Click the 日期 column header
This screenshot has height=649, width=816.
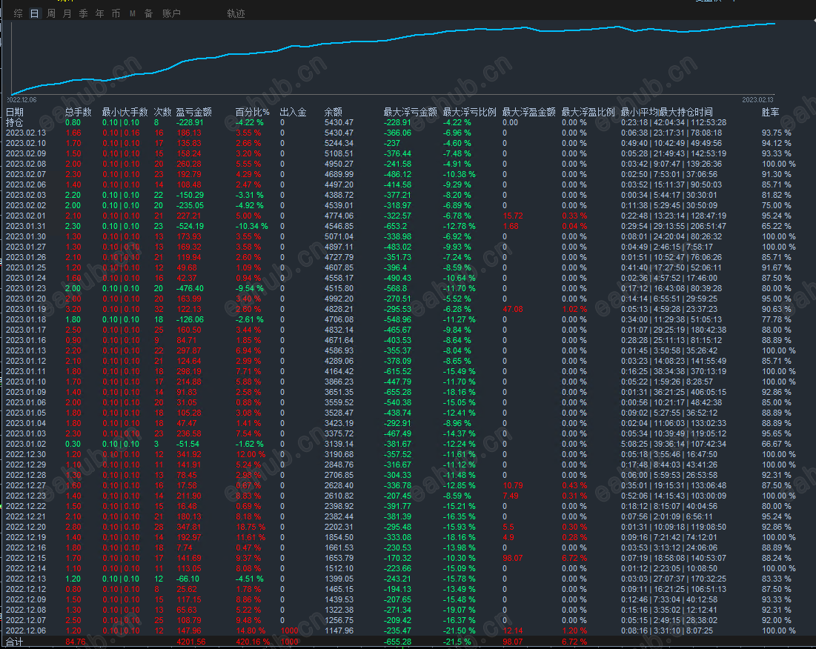coord(15,112)
